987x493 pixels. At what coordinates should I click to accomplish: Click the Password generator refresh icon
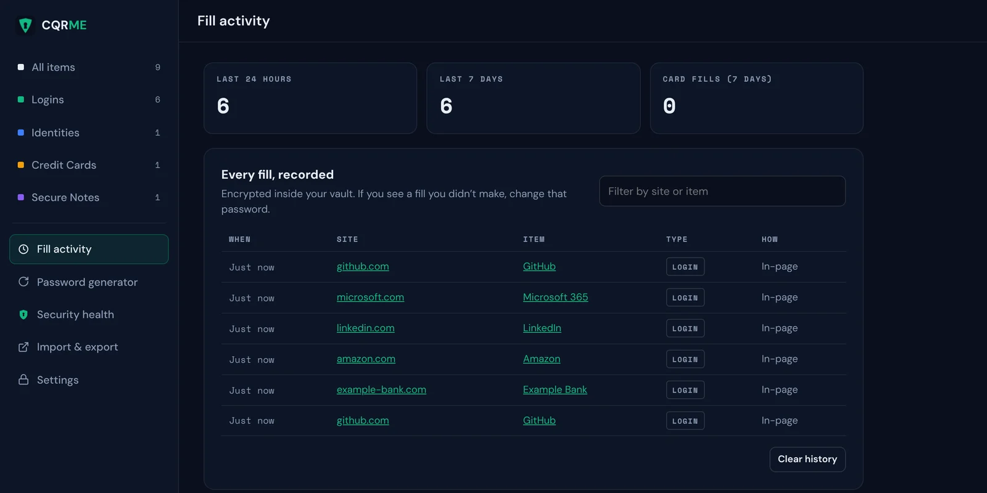pos(23,282)
